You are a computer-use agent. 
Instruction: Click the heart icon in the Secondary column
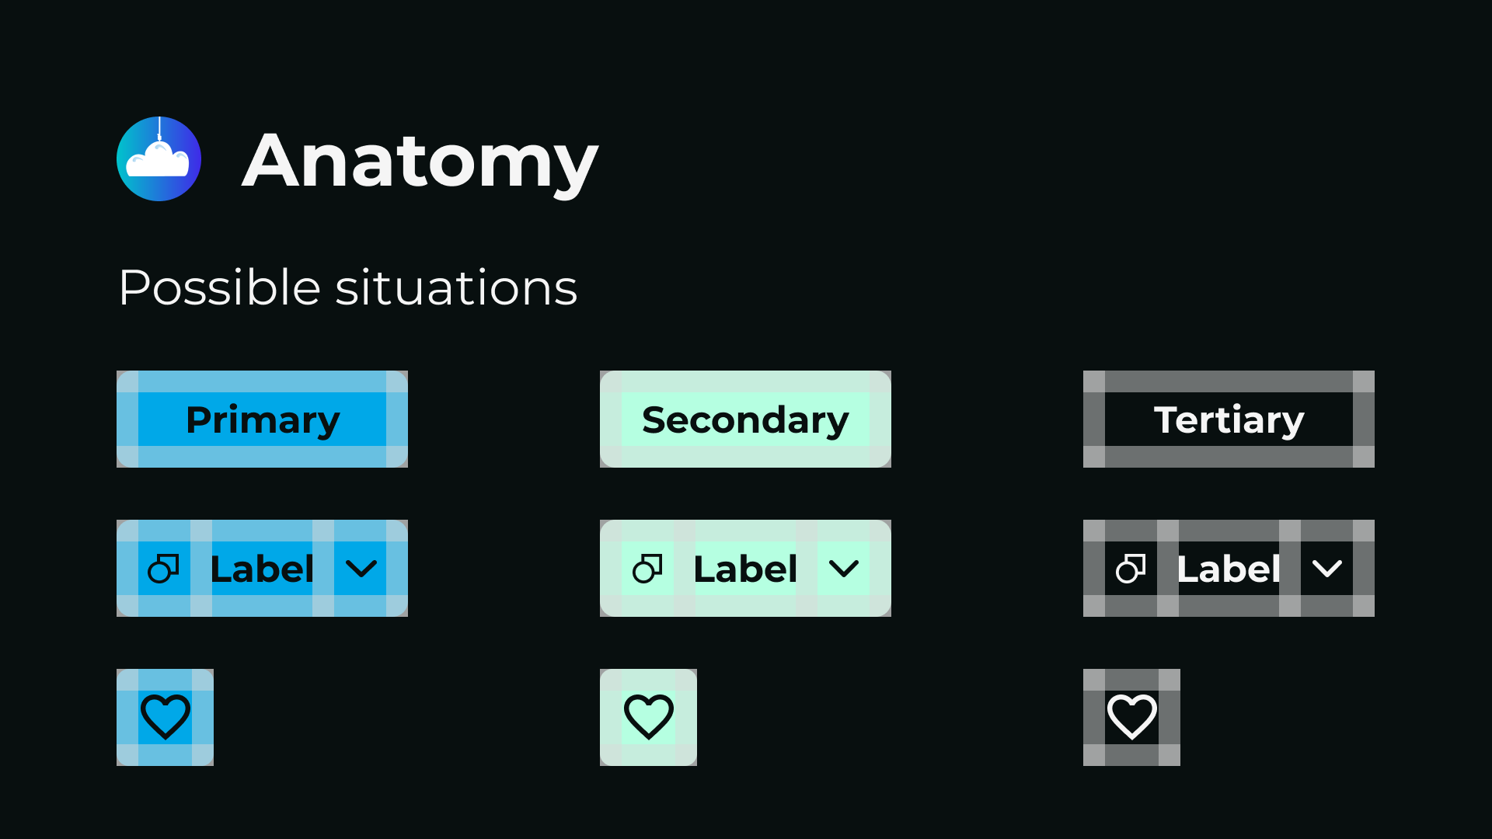pos(648,716)
